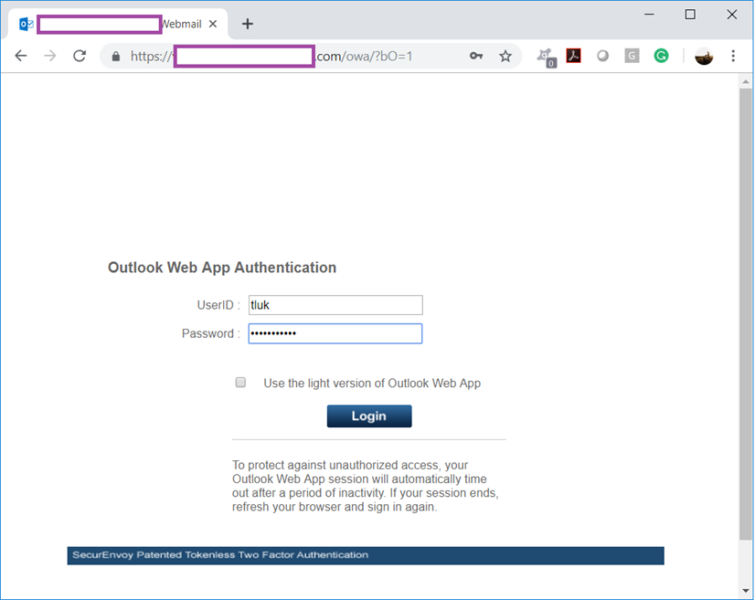Open the Adobe Acrobat extension
755x600 pixels.
573,56
